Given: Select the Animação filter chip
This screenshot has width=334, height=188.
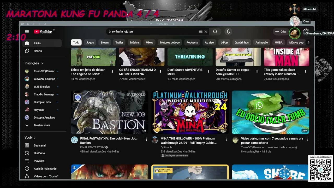Looking at the screenshot, I should pos(262,42).
